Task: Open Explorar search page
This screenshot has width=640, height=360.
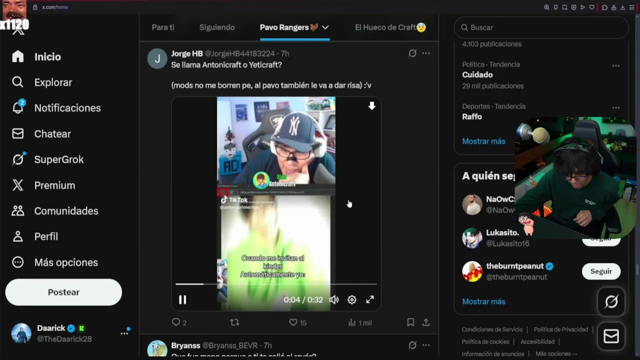Action: 42,82
